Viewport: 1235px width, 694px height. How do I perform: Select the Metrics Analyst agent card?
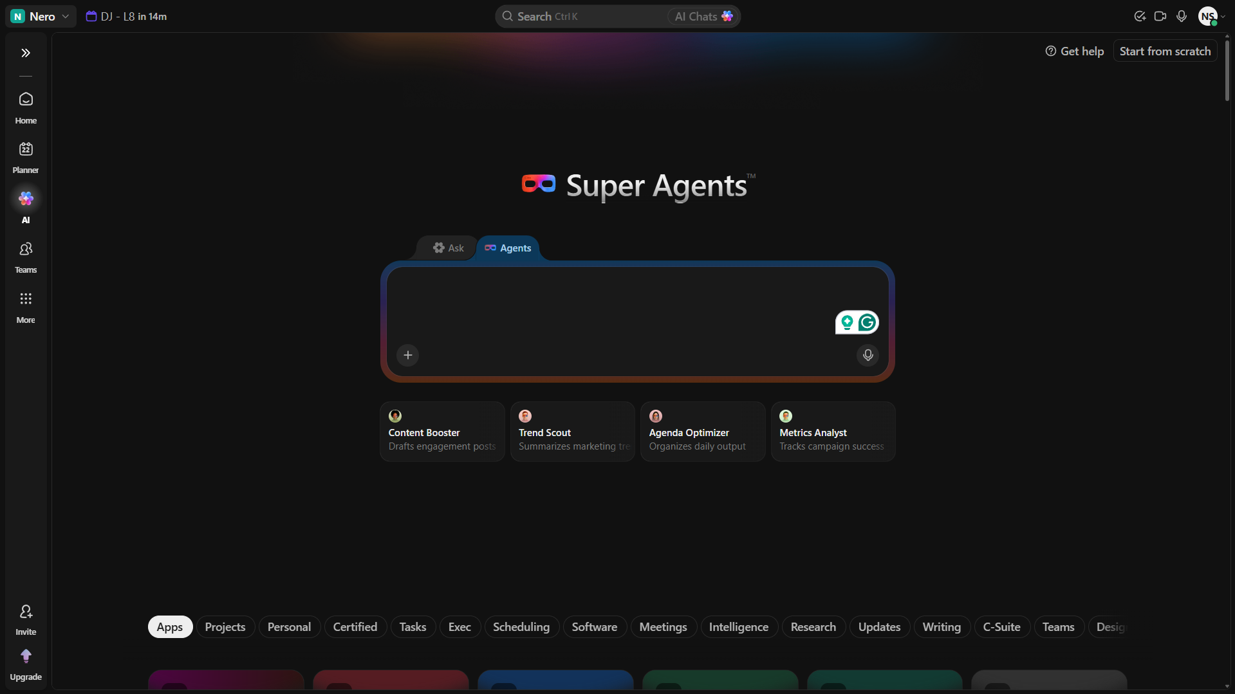point(833,432)
